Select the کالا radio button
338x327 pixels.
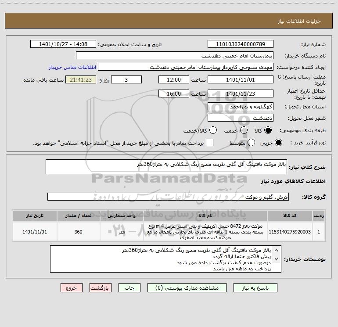click(x=268, y=130)
